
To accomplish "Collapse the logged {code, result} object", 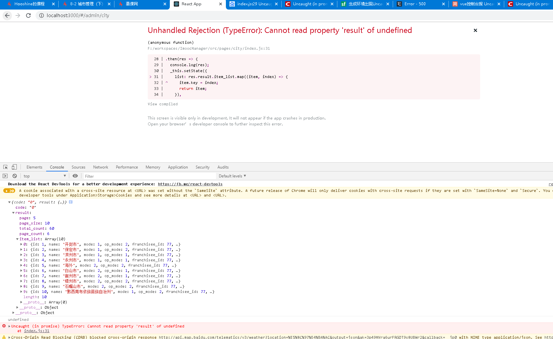I will tap(10, 202).
